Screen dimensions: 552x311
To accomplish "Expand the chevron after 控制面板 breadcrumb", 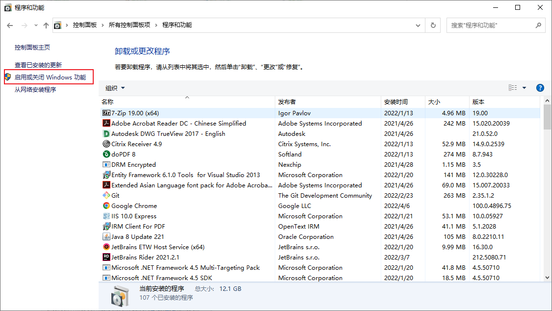I will pyautogui.click(x=103, y=26).
